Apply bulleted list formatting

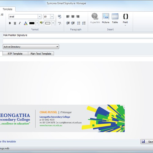[x=79, y=23]
